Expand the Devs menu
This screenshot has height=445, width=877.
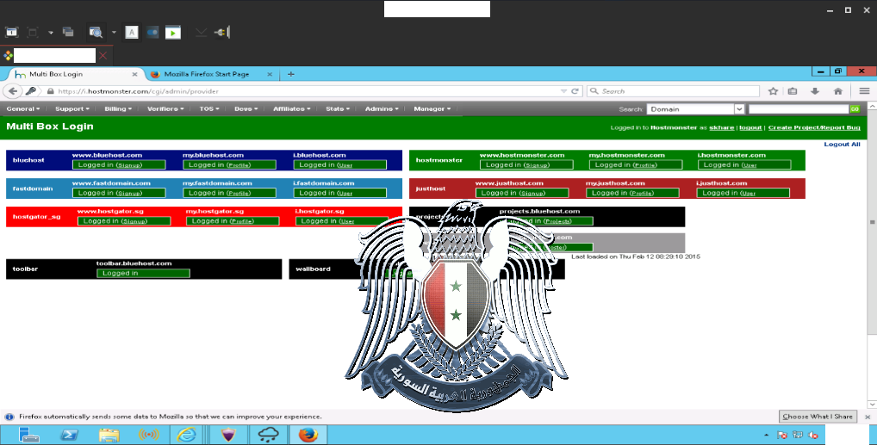(246, 109)
